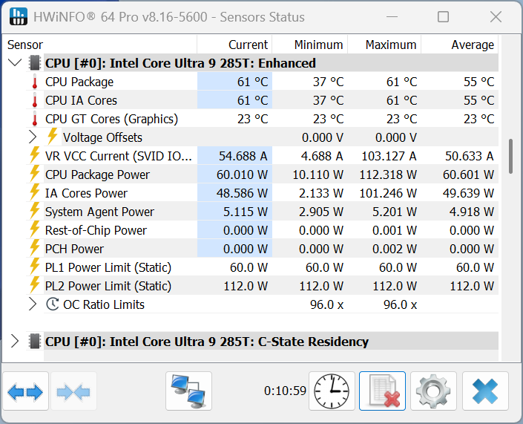Screen dimensions: 523x424
Task: Select the CPU IA Cores row label
Action: click(81, 100)
